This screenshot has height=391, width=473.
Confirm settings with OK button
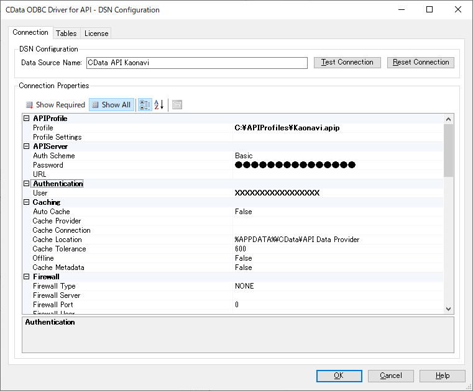(339, 375)
